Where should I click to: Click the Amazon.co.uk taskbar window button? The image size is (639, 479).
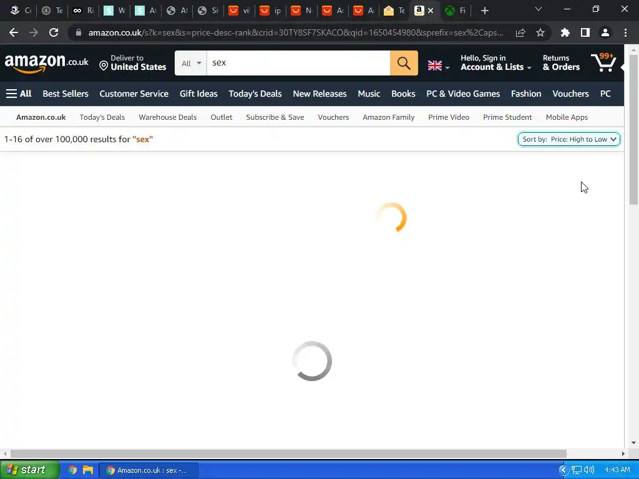pos(149,470)
